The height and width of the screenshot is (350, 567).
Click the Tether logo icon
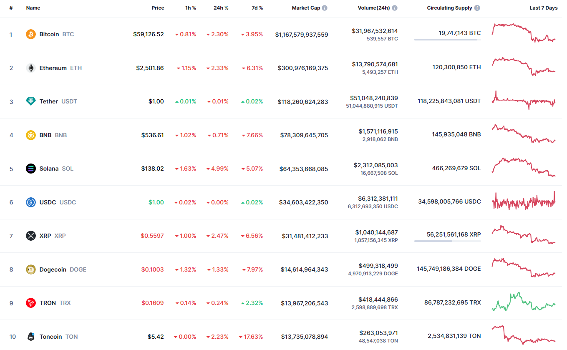pos(31,101)
